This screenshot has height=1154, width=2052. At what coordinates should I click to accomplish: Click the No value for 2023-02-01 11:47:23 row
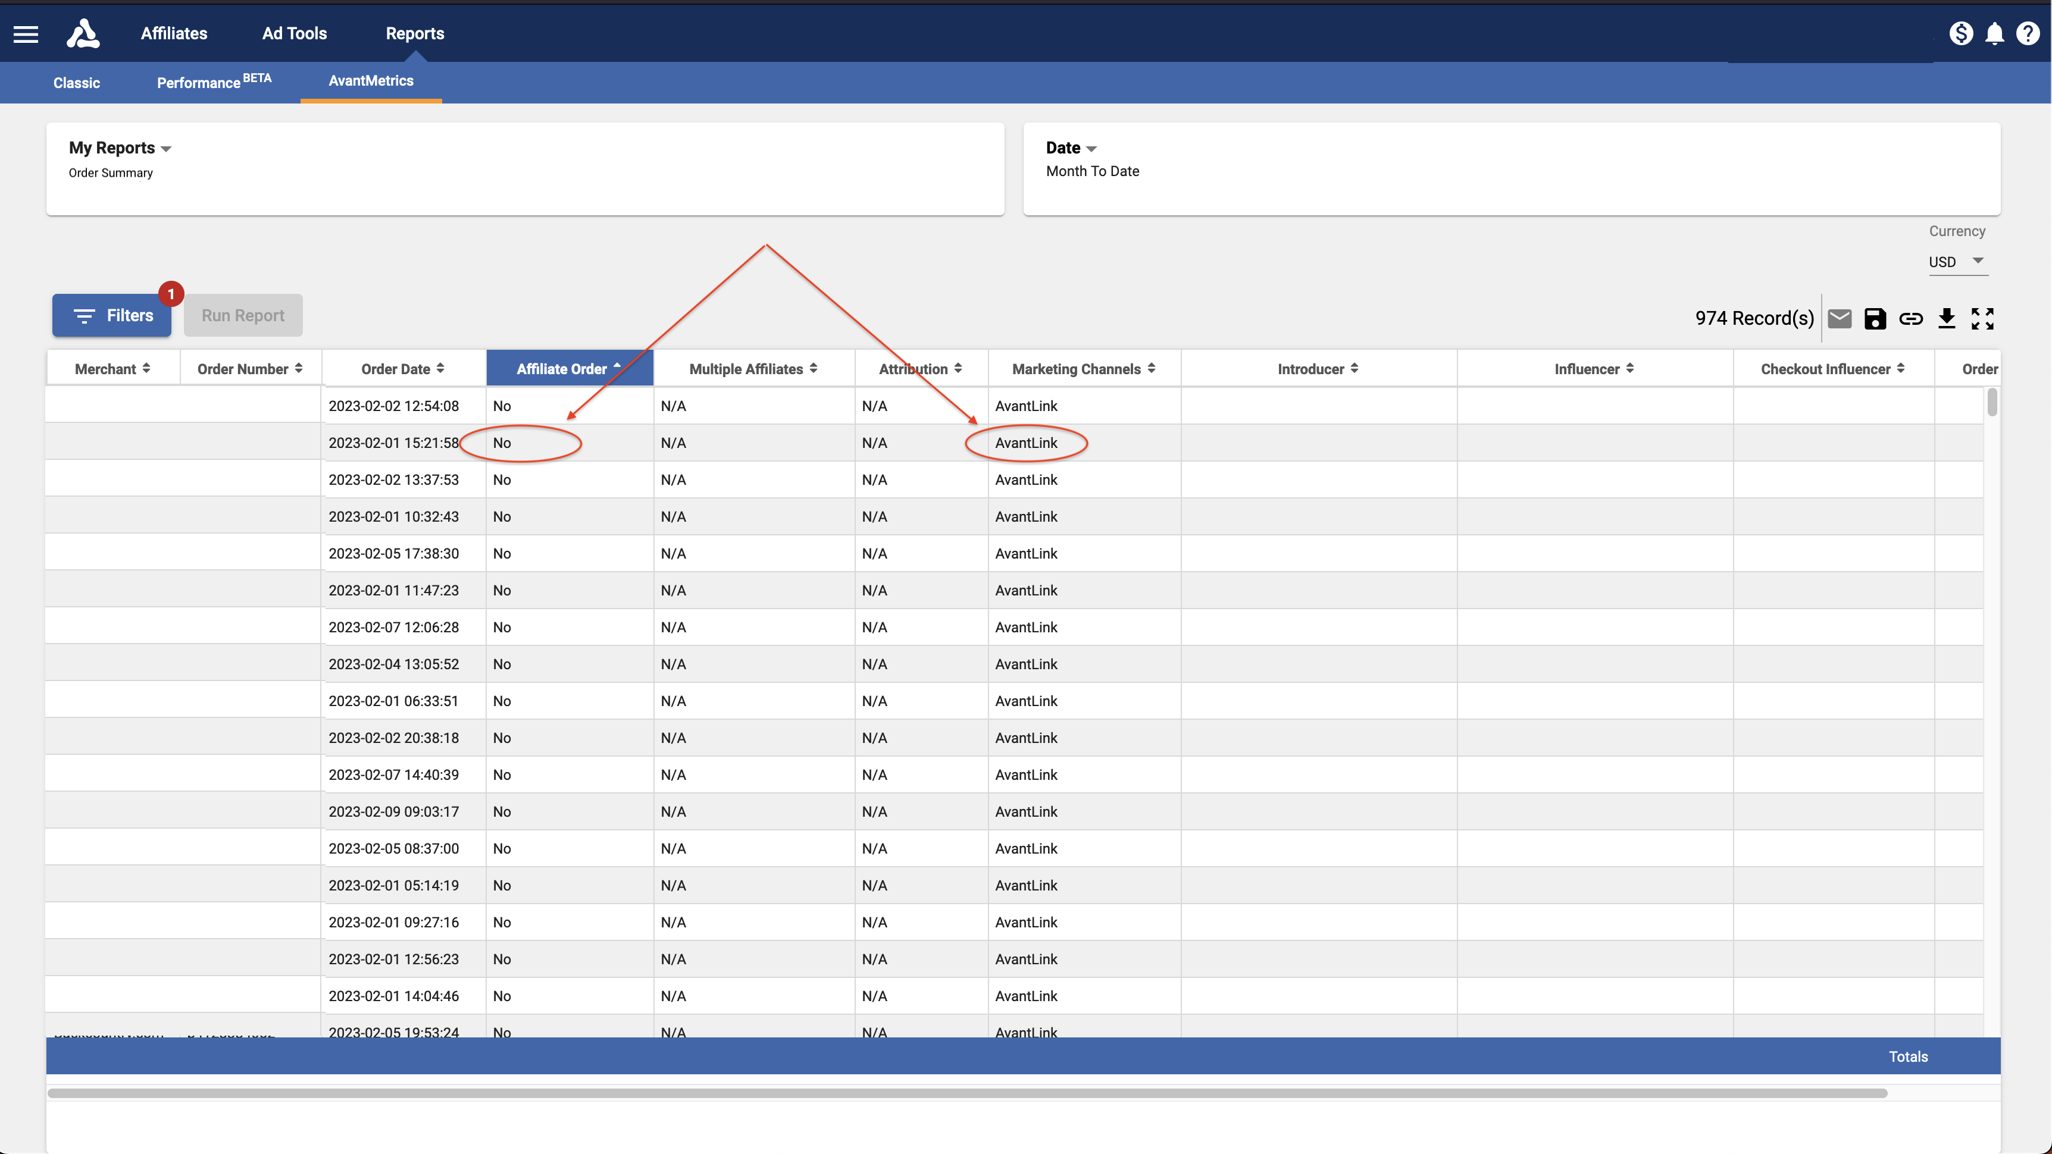pyautogui.click(x=502, y=591)
